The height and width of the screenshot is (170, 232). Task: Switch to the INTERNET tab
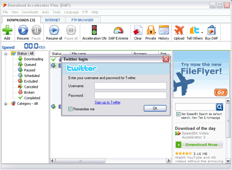(52, 20)
